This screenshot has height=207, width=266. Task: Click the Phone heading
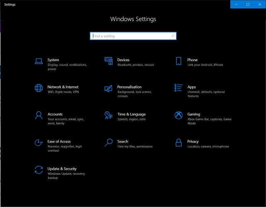[192, 60]
